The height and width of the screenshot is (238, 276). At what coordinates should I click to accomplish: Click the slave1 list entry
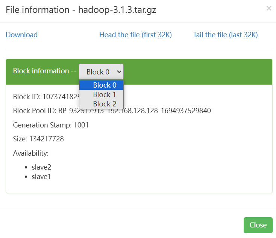pos(41,176)
